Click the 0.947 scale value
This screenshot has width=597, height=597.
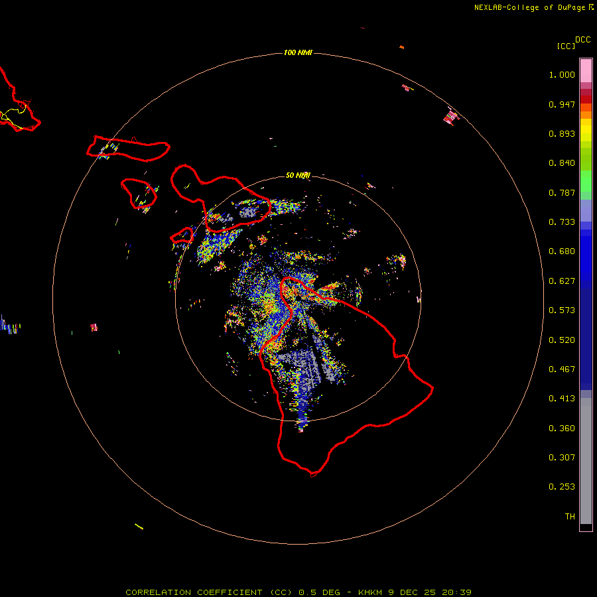pyautogui.click(x=562, y=104)
